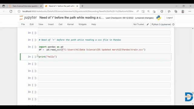Click the import pandas code cell
This screenshot has width=194, height=109.
(104, 48)
